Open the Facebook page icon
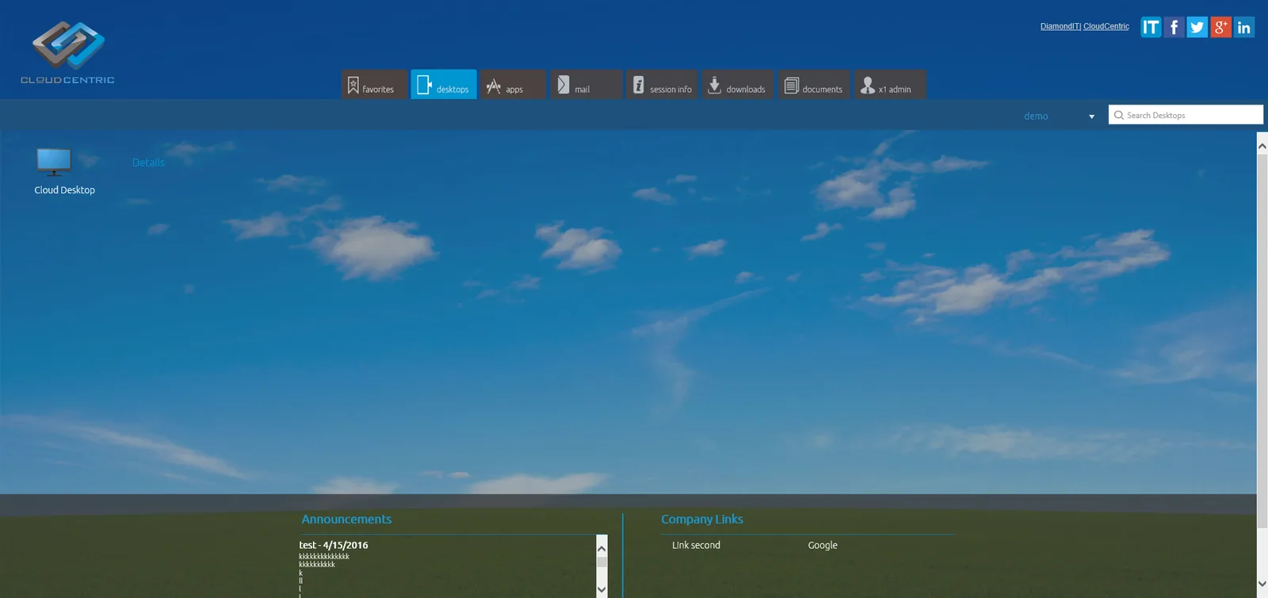 point(1174,27)
